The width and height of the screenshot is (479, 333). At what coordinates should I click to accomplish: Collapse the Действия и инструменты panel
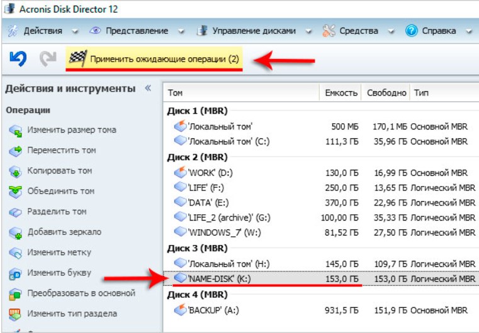coord(148,89)
